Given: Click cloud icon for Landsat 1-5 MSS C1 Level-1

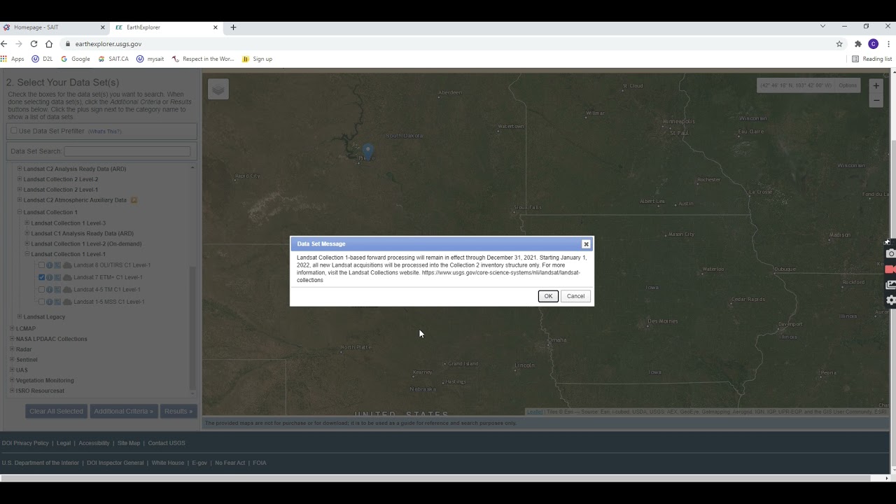Looking at the screenshot, I should (x=67, y=302).
